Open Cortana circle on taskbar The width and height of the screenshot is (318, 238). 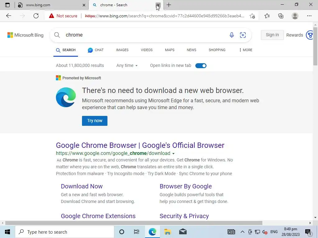pyautogui.click(x=122, y=232)
